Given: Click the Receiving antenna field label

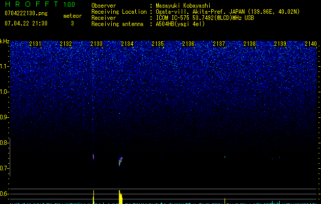Looking at the screenshot, I should coord(117,24).
